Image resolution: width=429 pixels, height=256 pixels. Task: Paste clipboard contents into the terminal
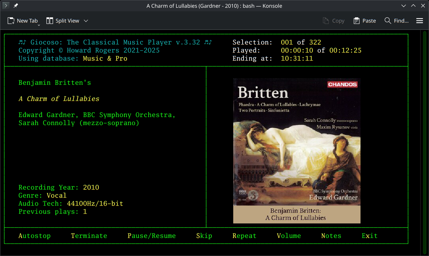(x=364, y=21)
